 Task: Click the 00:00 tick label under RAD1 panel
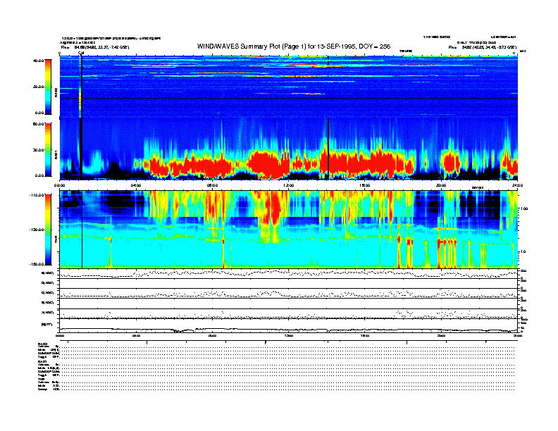click(x=59, y=185)
